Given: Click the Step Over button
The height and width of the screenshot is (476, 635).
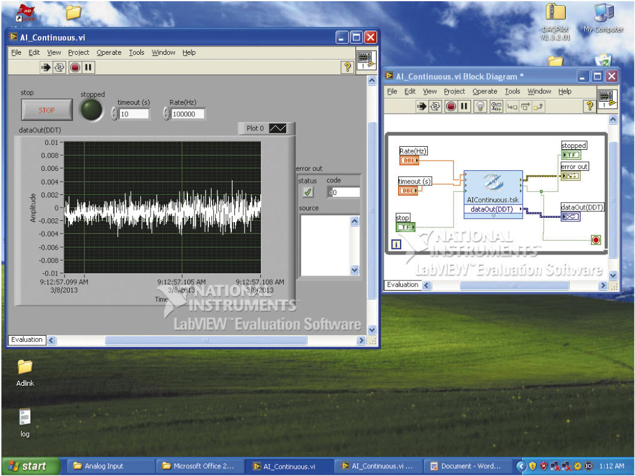Looking at the screenshot, I should click(525, 107).
